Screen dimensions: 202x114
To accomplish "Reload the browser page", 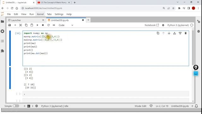I will (x=12, y=8).
